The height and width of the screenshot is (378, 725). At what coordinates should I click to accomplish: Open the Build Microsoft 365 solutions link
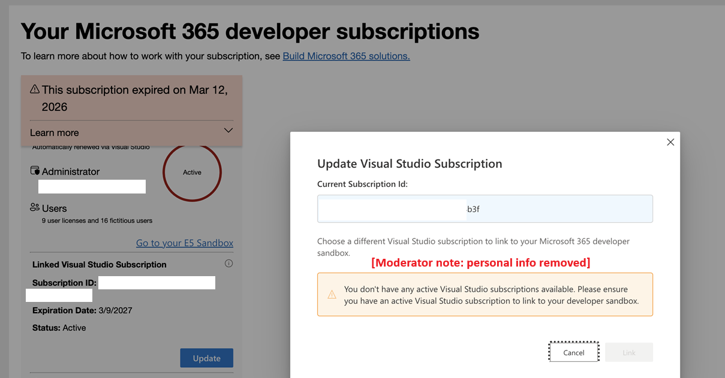pos(346,56)
